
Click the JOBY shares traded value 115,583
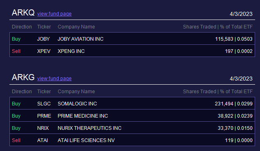tap(224, 39)
